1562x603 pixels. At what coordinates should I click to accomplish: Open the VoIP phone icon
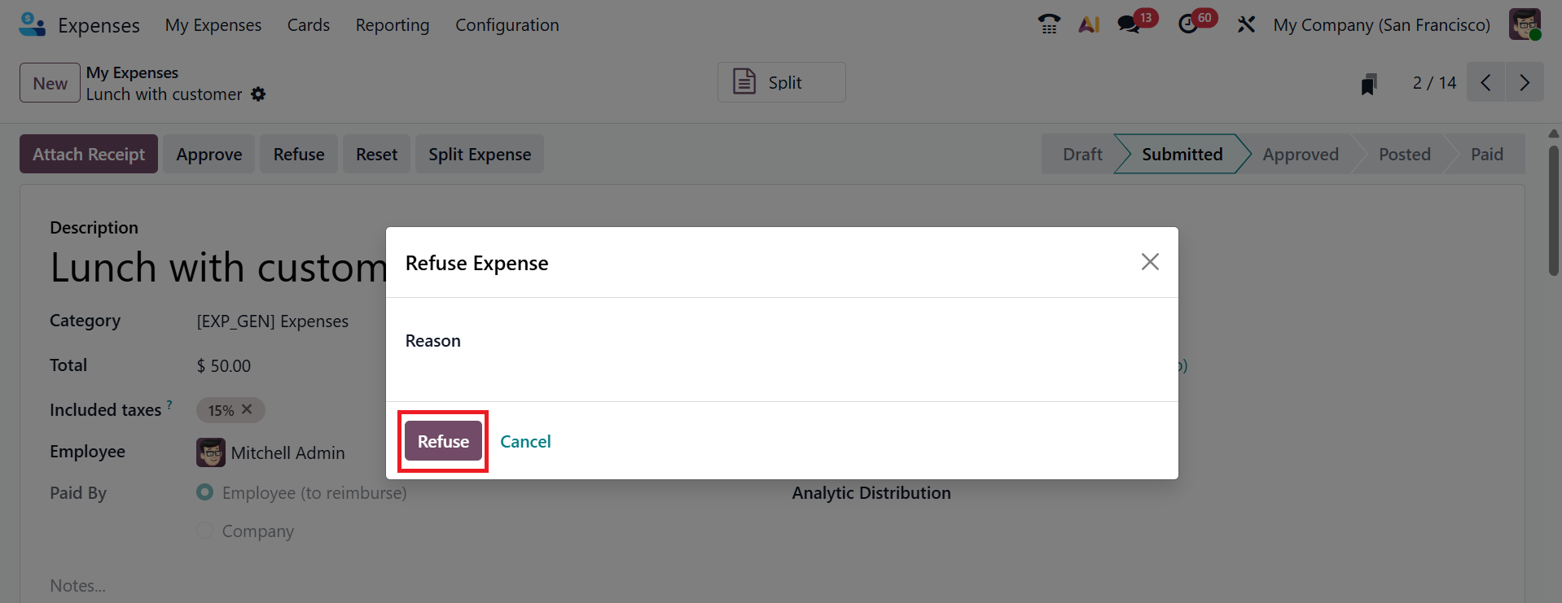click(1049, 24)
